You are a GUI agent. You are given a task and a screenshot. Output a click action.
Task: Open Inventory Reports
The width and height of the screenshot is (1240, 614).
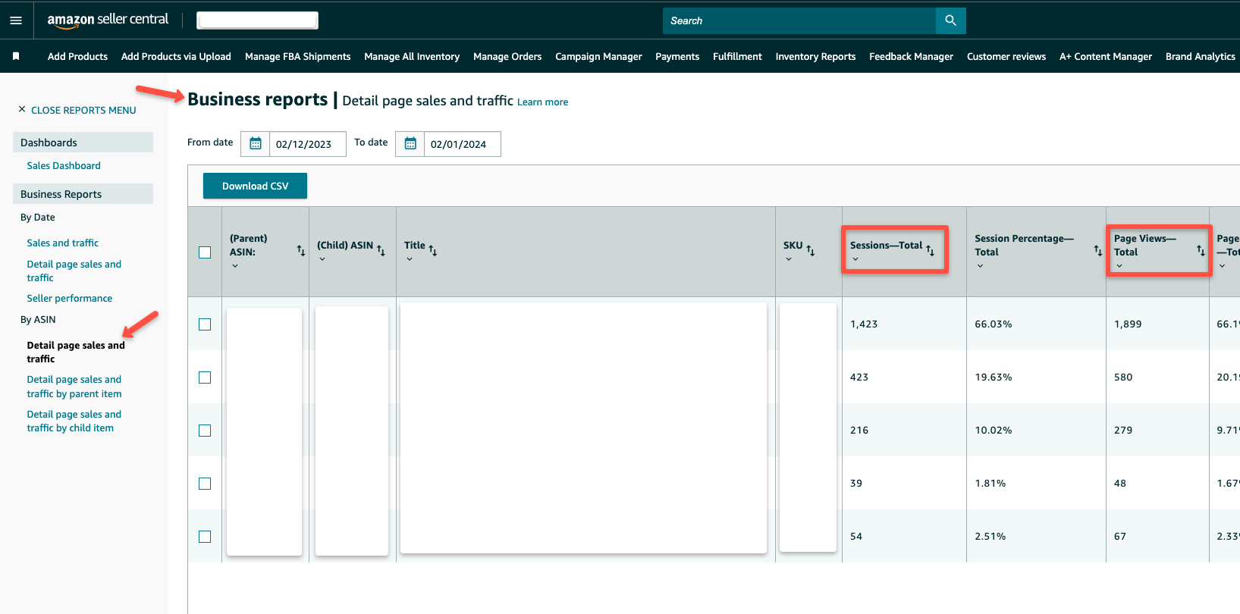coord(815,56)
